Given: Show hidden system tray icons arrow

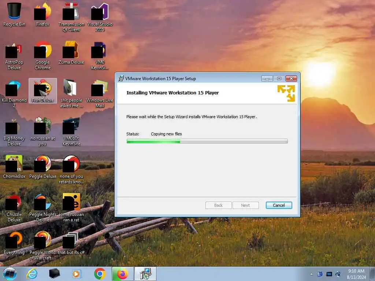Looking at the screenshot, I should pos(311,274).
